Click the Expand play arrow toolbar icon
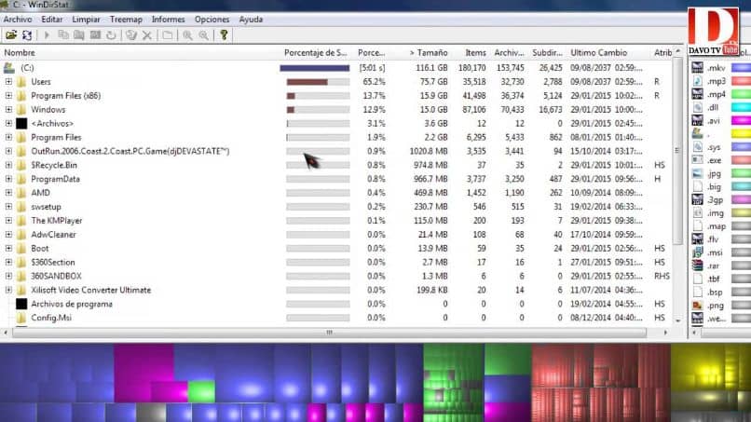751x422 pixels. [x=47, y=35]
